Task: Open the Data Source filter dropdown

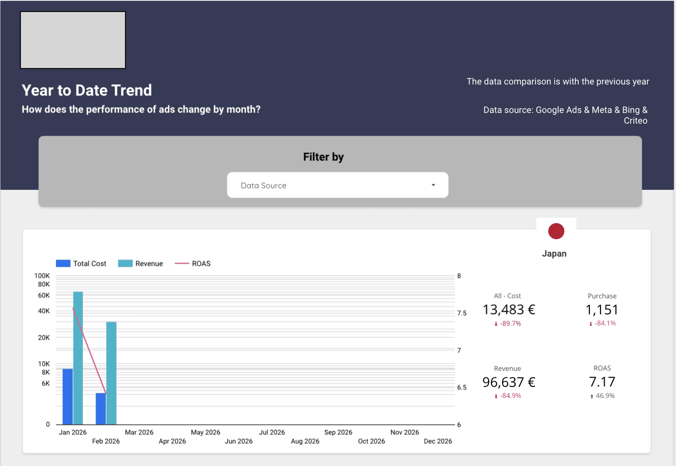Action: 337,185
